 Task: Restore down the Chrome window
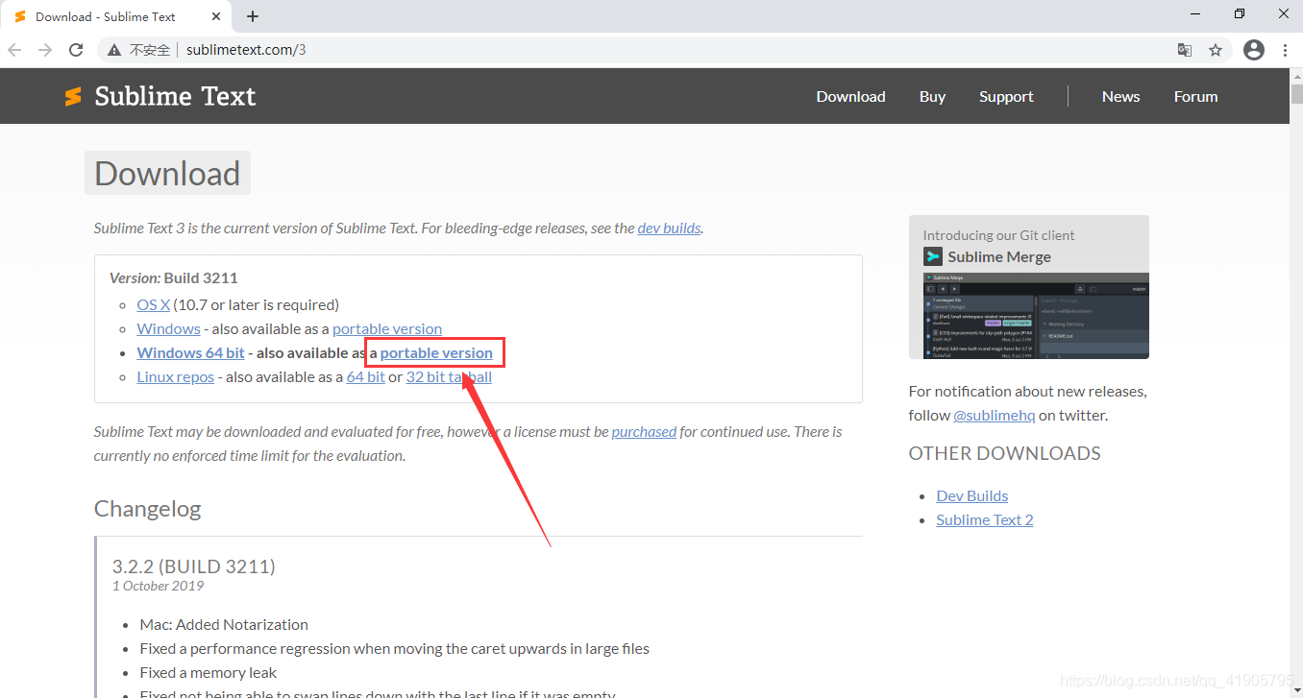pyautogui.click(x=1240, y=13)
